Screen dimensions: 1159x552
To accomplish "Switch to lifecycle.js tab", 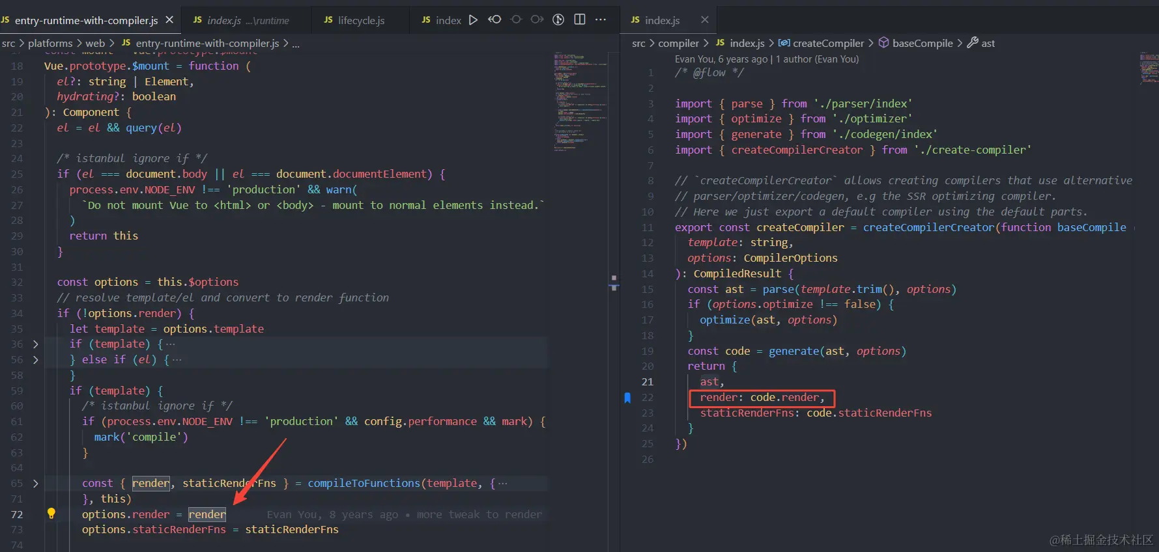I will click(x=360, y=20).
